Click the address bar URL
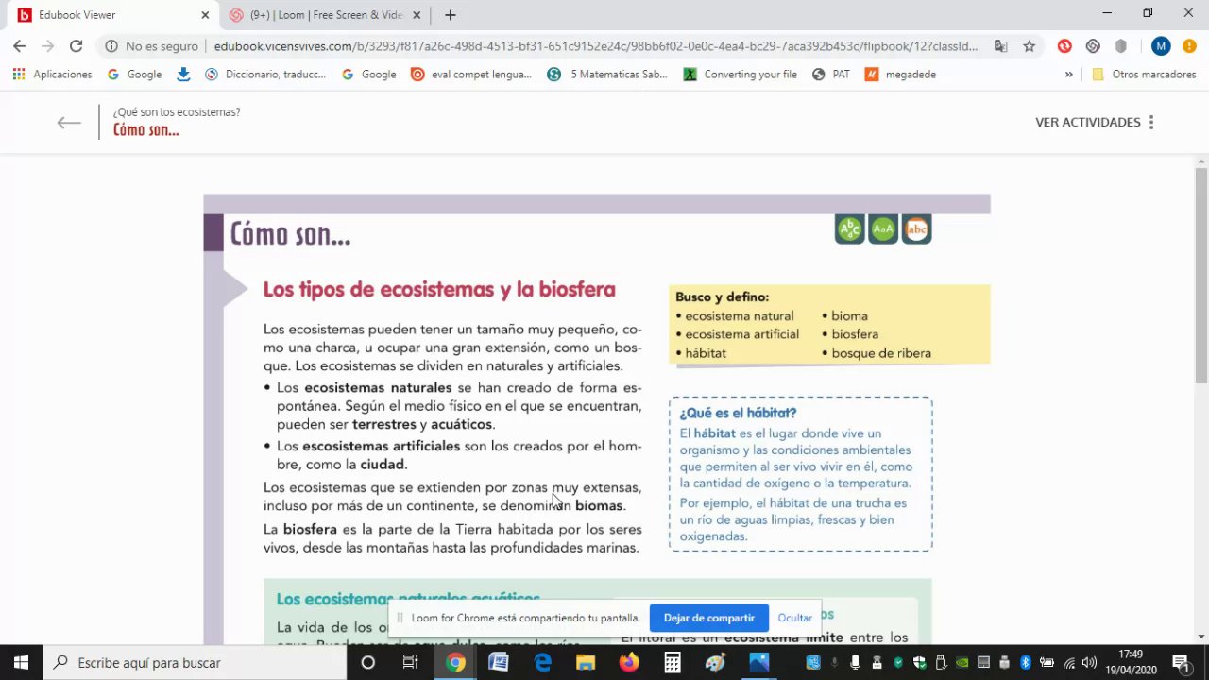Image resolution: width=1209 pixels, height=680 pixels. click(595, 45)
